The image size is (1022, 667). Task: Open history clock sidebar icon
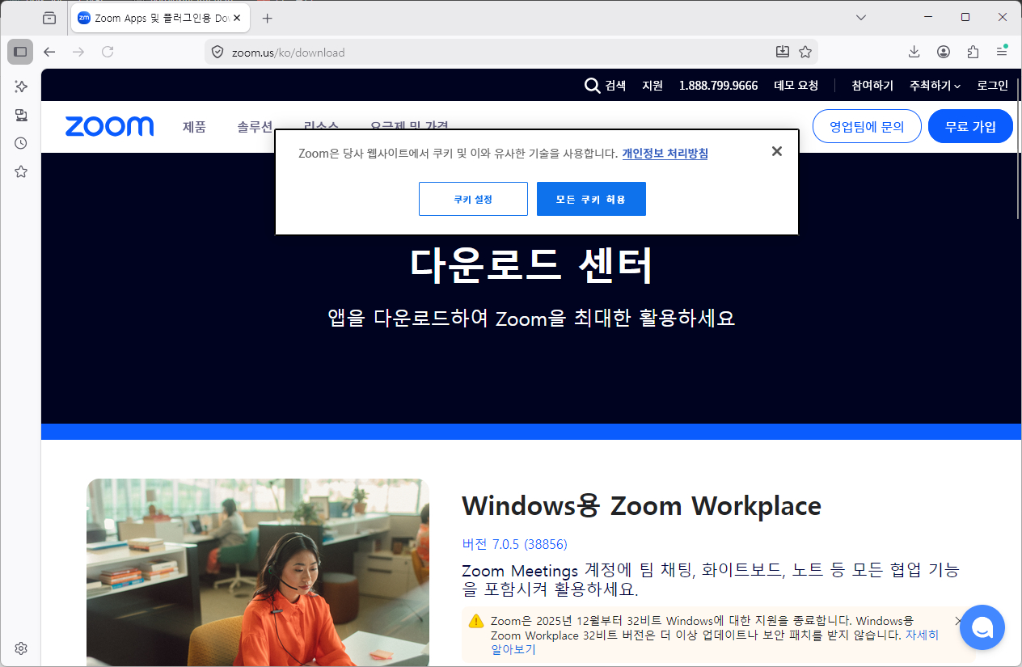[21, 143]
